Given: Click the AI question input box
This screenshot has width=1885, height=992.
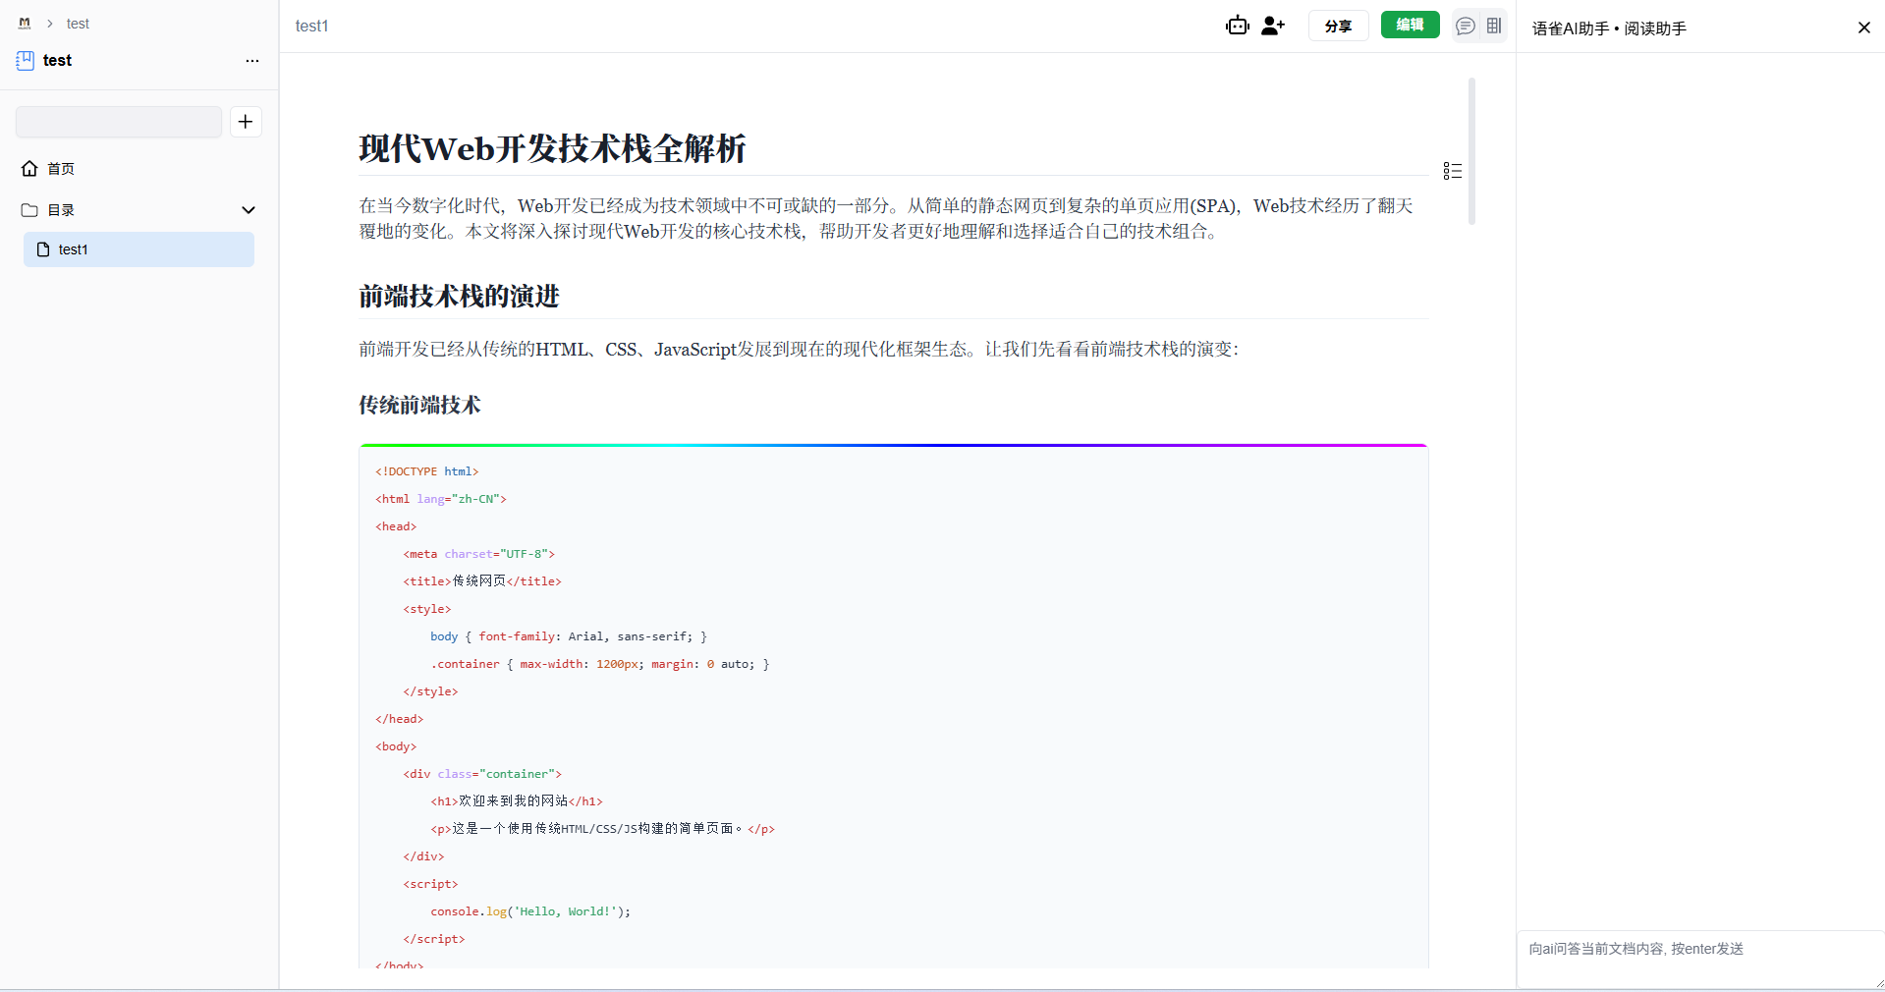Looking at the screenshot, I should tap(1700, 958).
